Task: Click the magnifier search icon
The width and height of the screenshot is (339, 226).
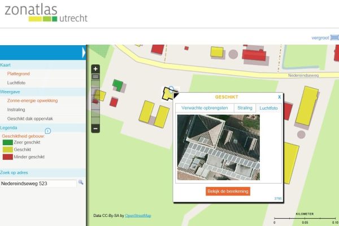Action: coord(81,182)
